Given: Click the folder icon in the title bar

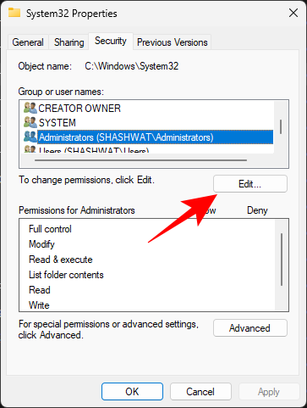Looking at the screenshot, I should (14, 13).
